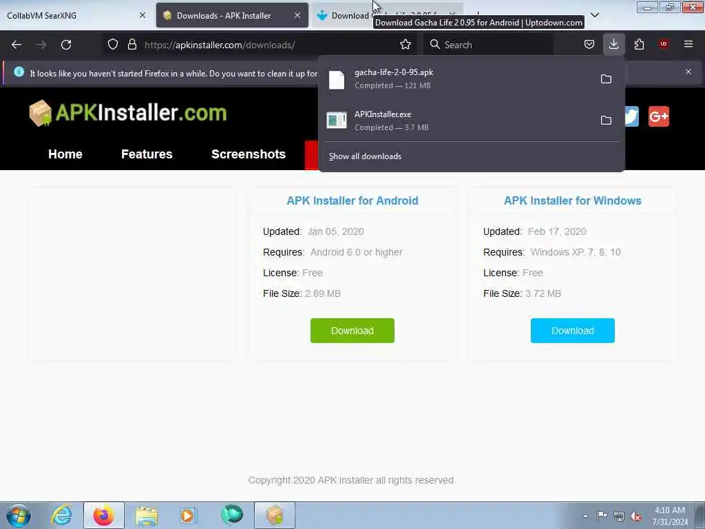Select the Downloads - APK Installer tab
Image resolution: width=705 pixels, height=529 pixels.
(x=232, y=15)
